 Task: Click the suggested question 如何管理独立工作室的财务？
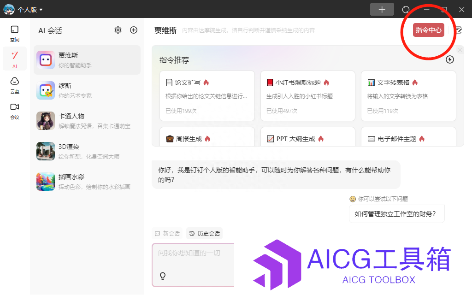(x=397, y=214)
